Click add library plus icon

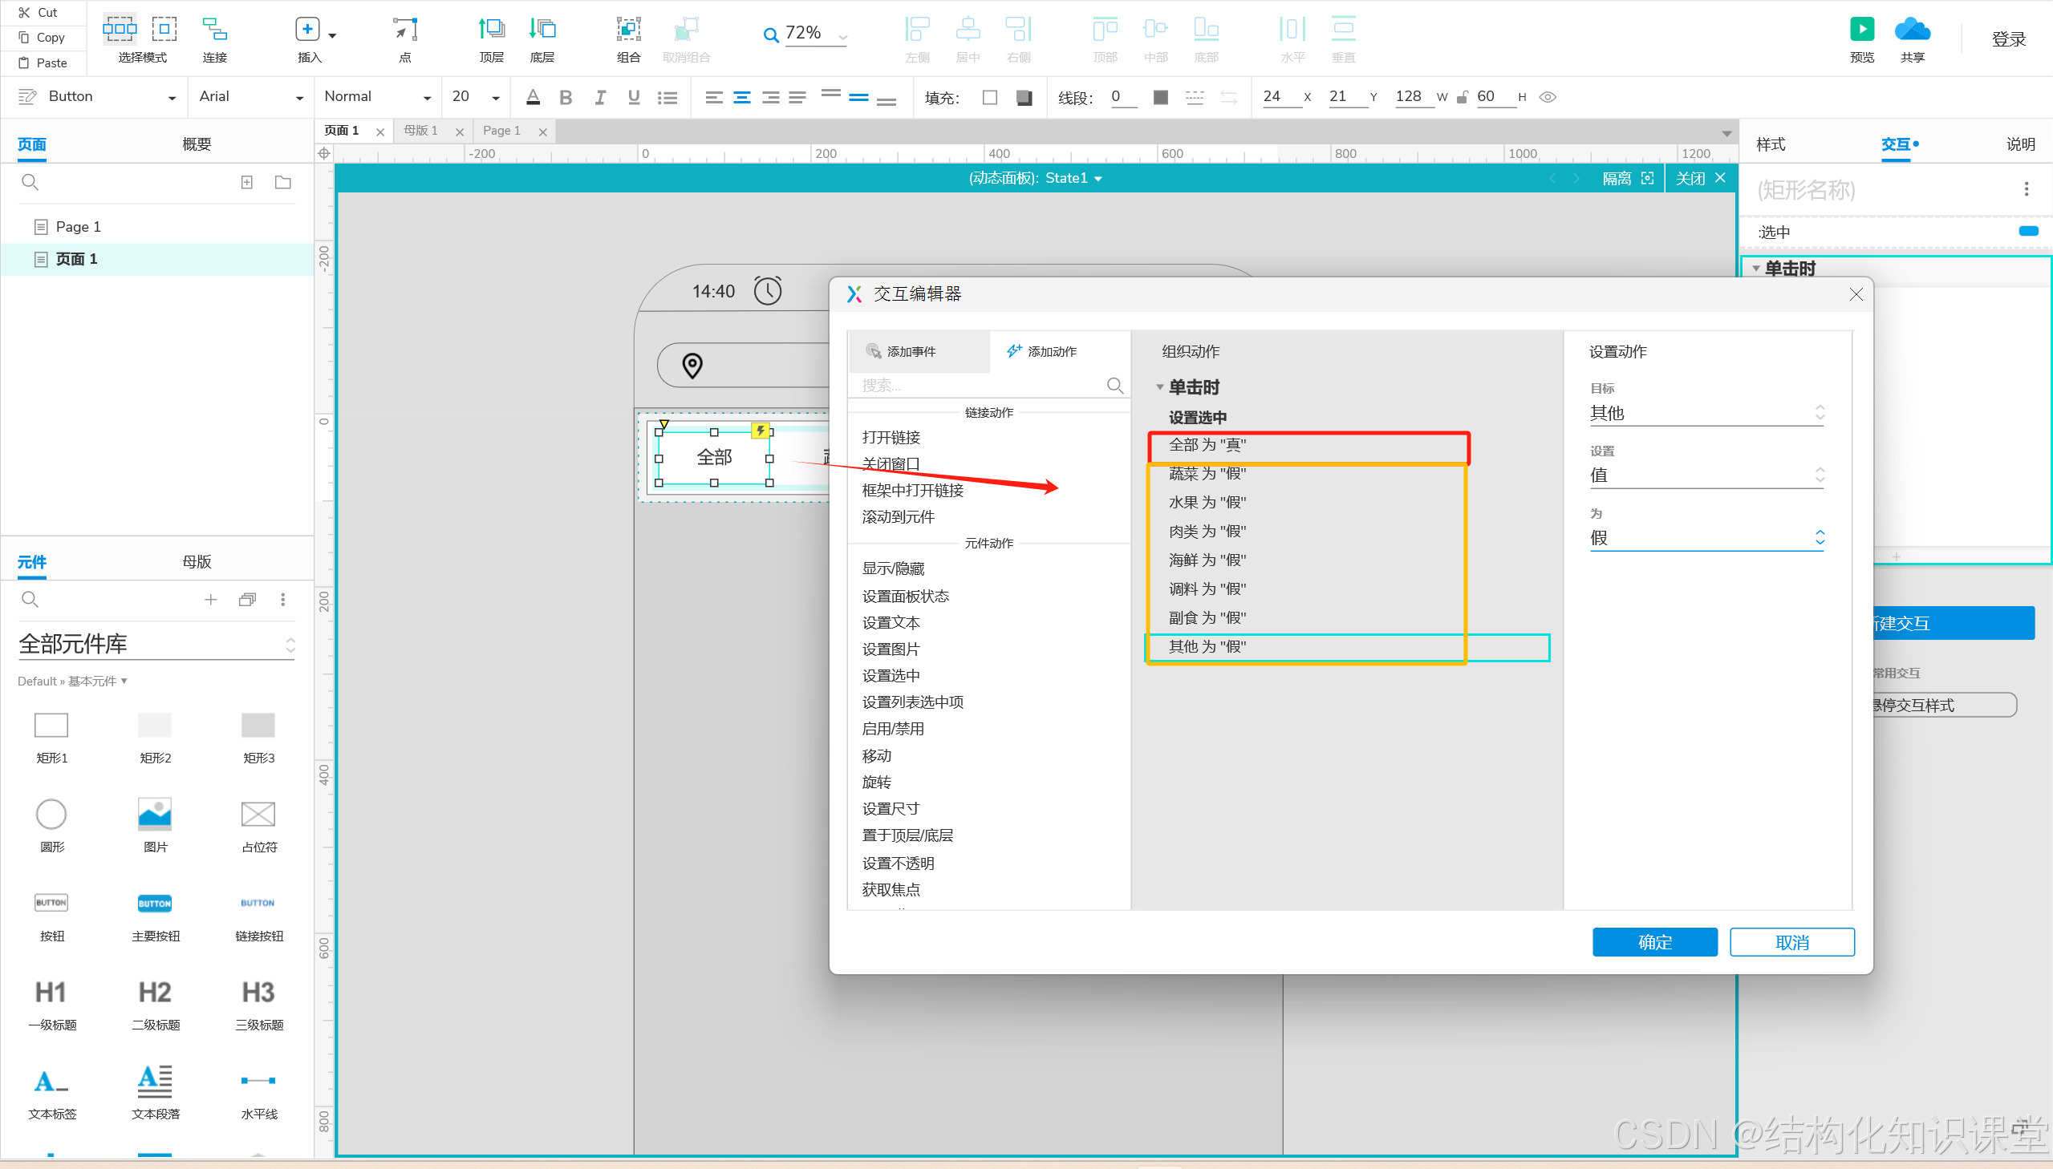click(210, 599)
